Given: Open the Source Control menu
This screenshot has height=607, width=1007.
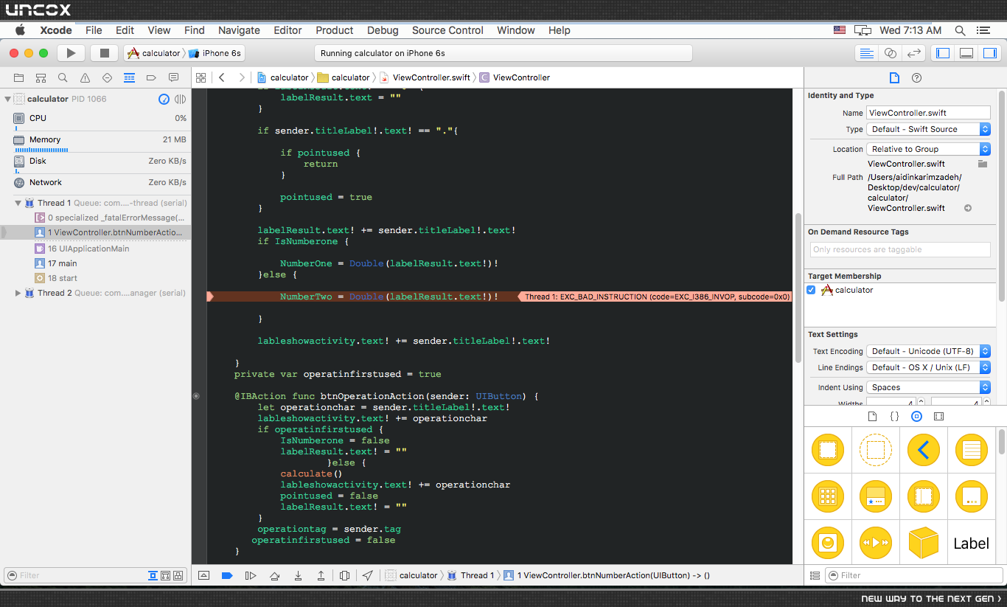Looking at the screenshot, I should coord(447,30).
